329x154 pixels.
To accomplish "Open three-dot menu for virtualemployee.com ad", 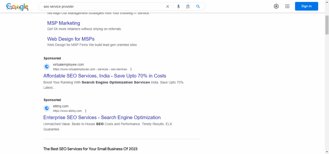I will tap(131, 69).
